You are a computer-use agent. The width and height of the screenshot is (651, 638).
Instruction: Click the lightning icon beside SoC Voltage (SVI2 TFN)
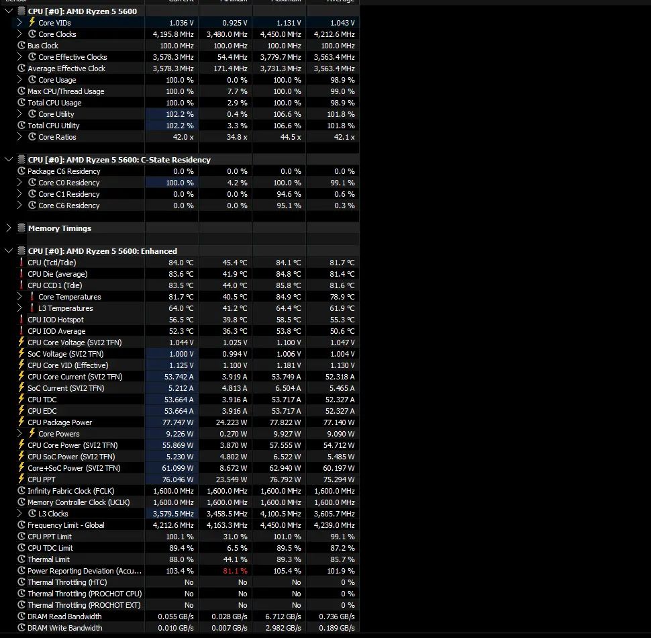tap(21, 354)
